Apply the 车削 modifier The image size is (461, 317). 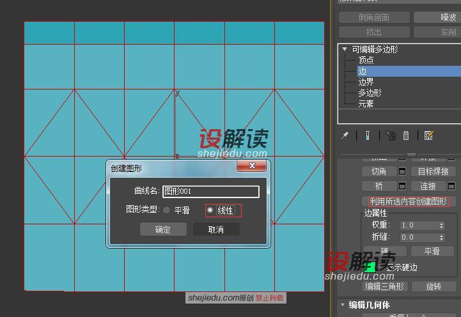click(437, 32)
